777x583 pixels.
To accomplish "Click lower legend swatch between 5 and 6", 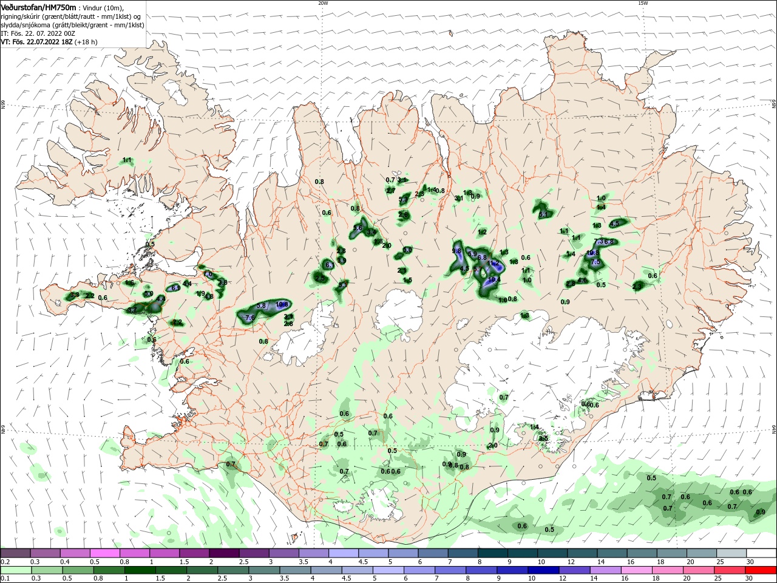I will pyautogui.click(x=388, y=570).
